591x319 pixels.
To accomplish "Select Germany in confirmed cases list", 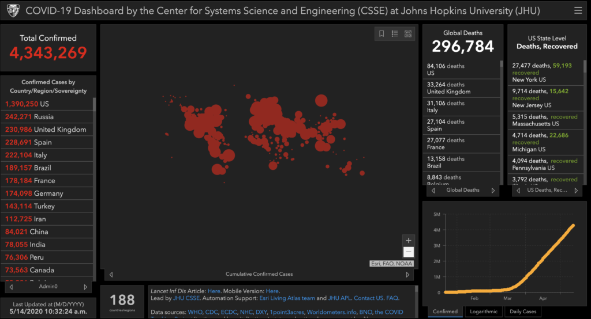I will (x=47, y=193).
